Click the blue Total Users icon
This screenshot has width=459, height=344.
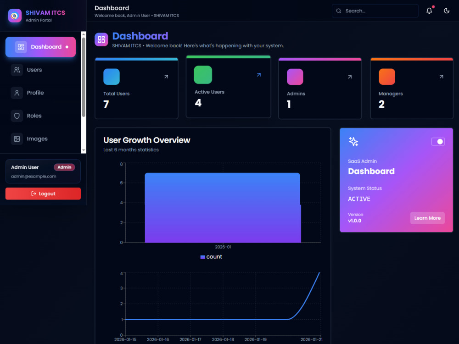click(x=112, y=77)
